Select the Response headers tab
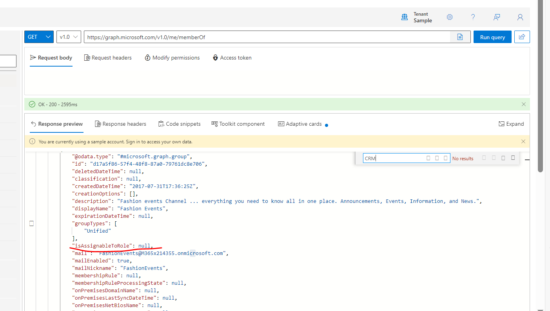The height and width of the screenshot is (311, 550). 121,124
